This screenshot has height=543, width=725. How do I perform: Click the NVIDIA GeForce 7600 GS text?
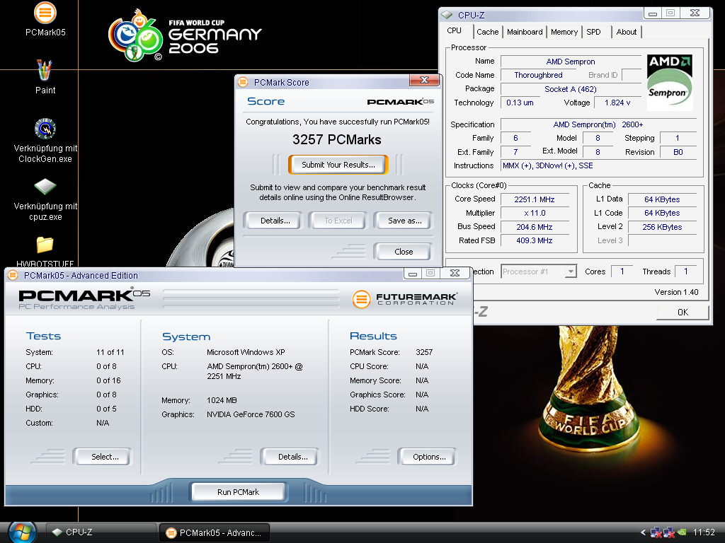click(251, 414)
